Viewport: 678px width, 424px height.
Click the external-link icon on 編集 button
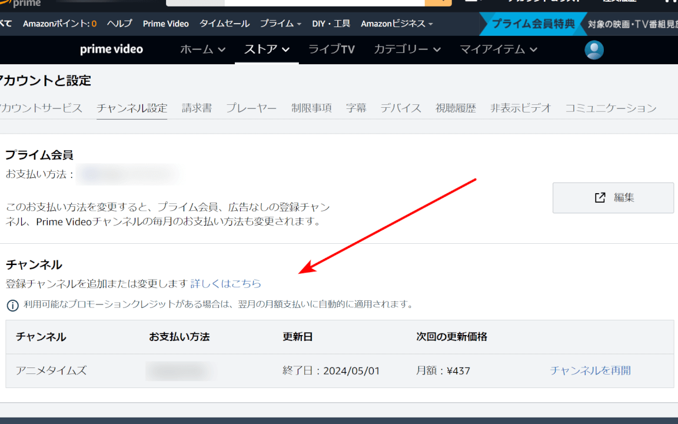(x=600, y=198)
